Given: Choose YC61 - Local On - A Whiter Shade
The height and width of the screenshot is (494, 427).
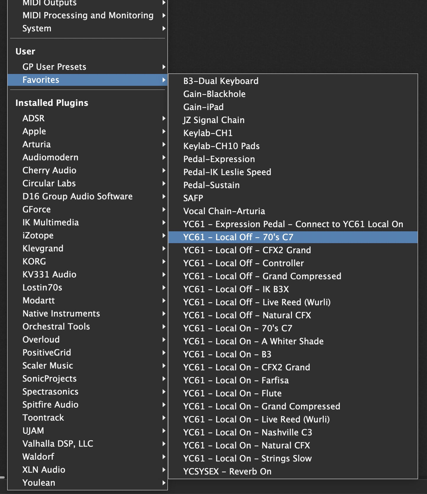Looking at the screenshot, I should 253,341.
